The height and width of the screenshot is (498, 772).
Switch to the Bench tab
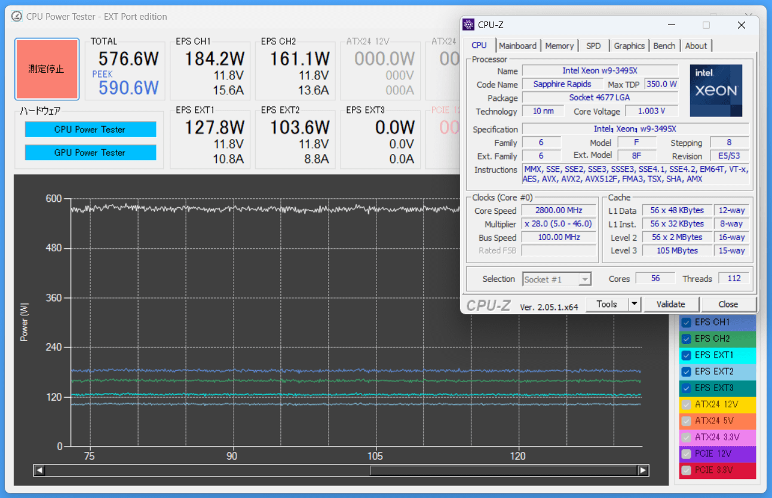664,45
